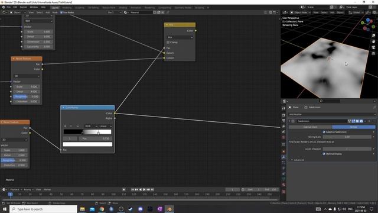Remove a ColorRamp stop with minus button

click(71, 126)
